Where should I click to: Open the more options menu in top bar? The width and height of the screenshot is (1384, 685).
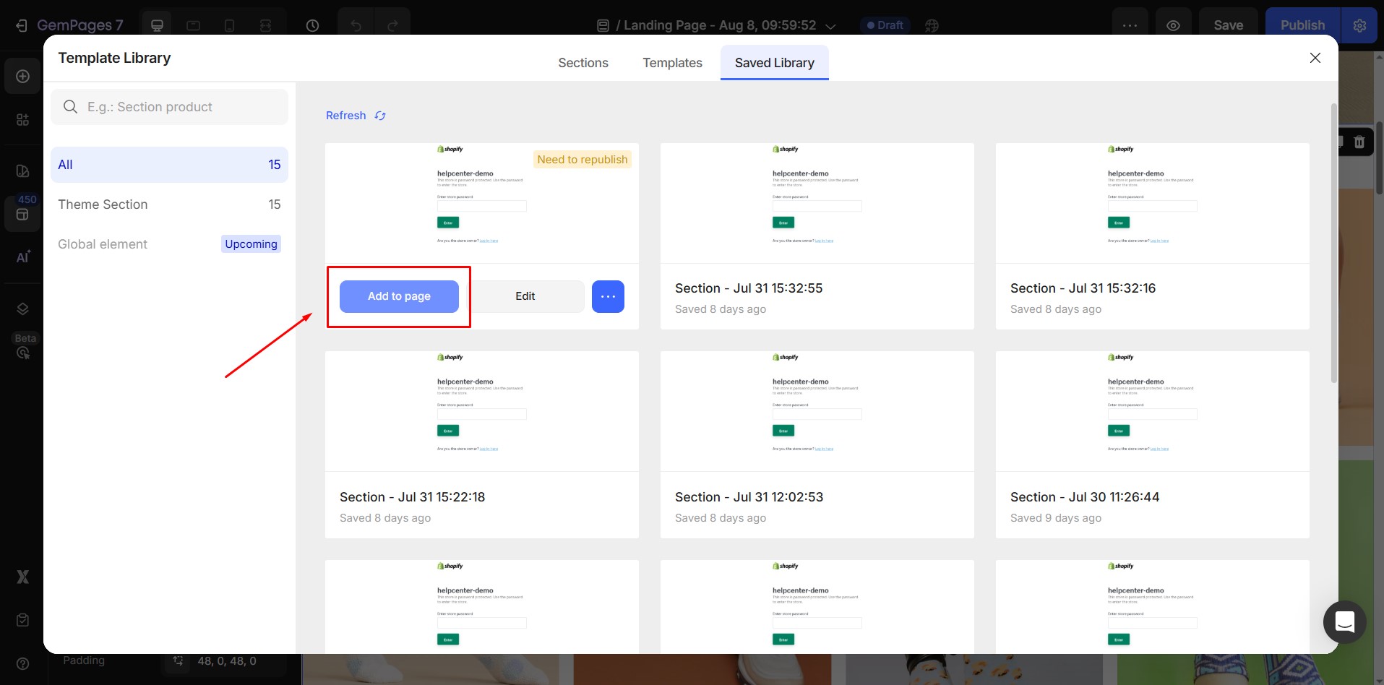click(x=1130, y=25)
